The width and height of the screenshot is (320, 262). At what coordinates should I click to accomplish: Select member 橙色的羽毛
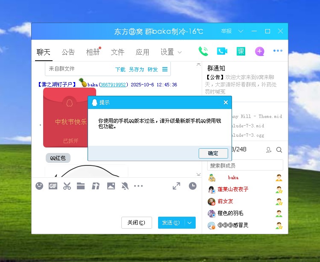pos(245,213)
